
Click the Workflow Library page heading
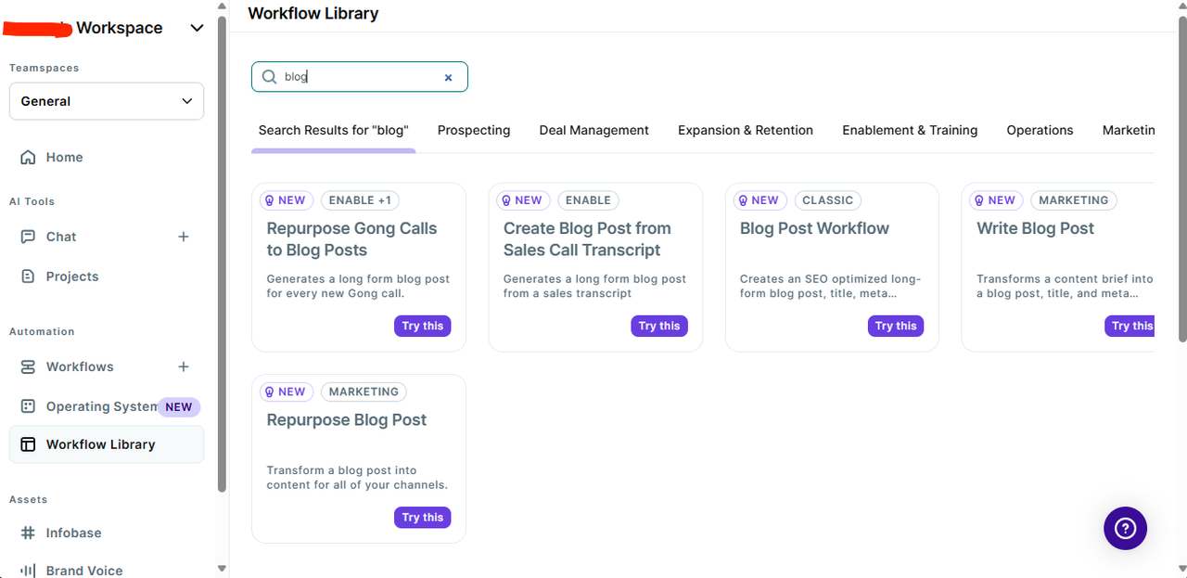313,14
